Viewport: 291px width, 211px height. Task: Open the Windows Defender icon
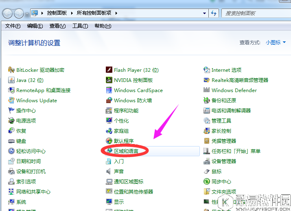pyautogui.click(x=207, y=90)
